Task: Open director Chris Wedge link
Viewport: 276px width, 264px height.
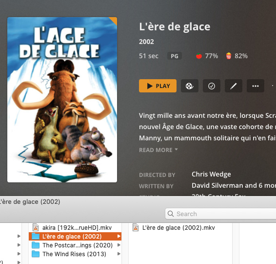Action: click(x=211, y=175)
